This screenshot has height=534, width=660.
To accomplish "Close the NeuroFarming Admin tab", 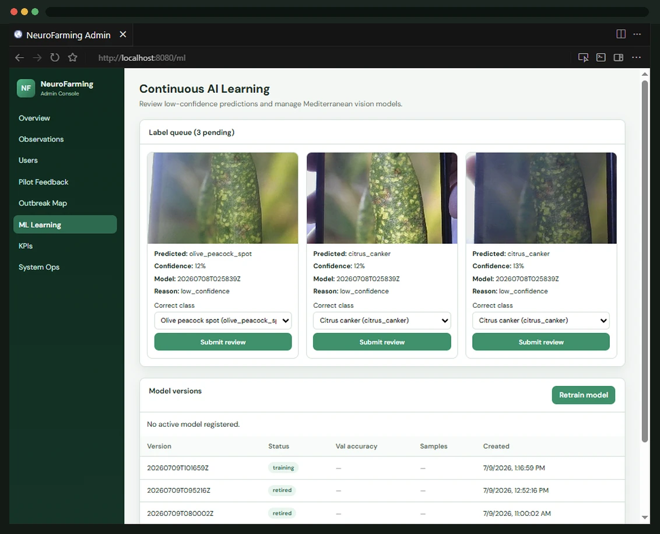I will coord(123,34).
